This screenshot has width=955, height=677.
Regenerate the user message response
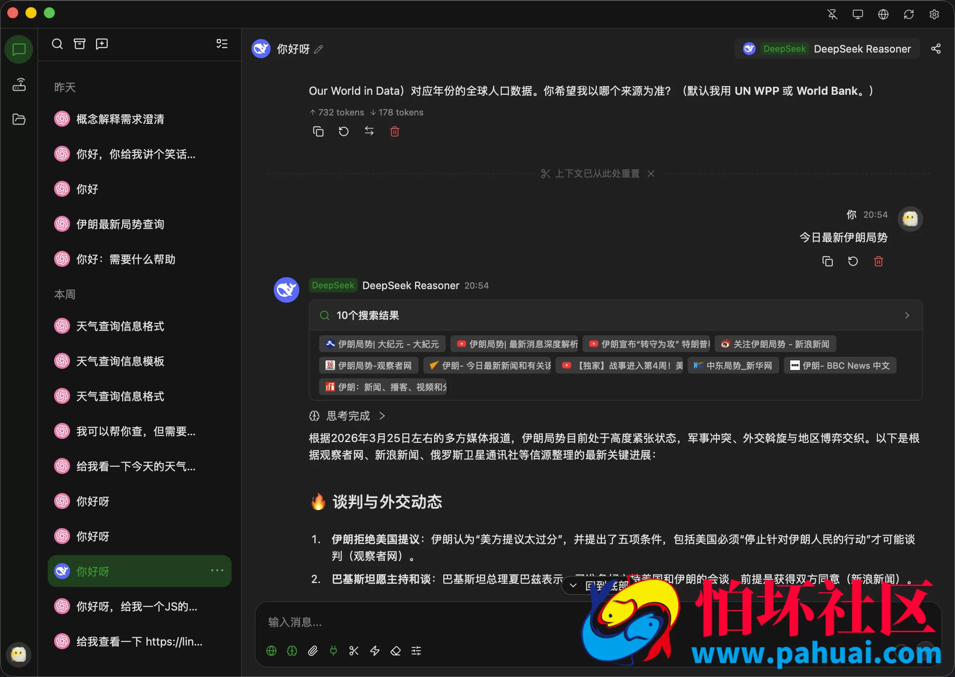tap(853, 261)
